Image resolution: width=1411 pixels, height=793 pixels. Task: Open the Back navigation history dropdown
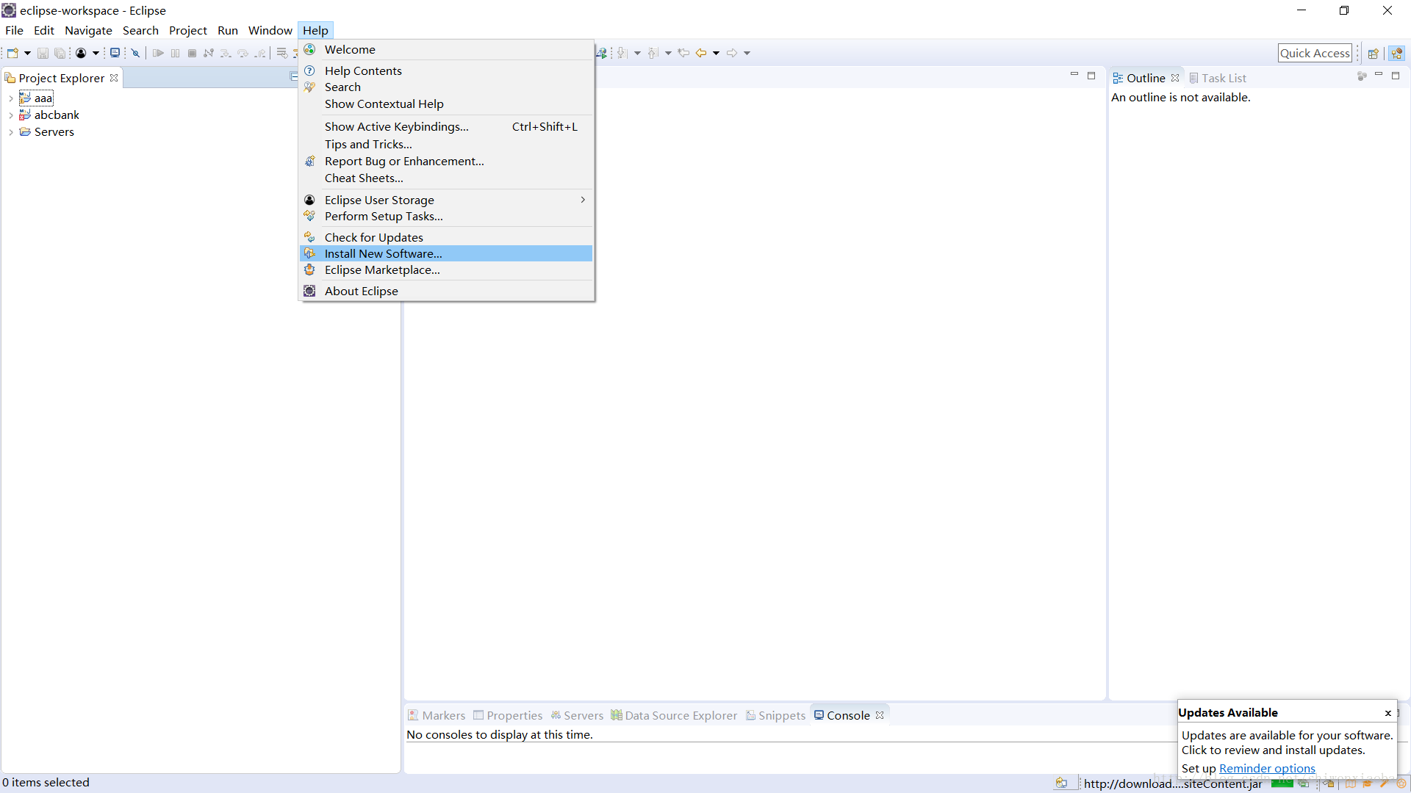(x=716, y=53)
